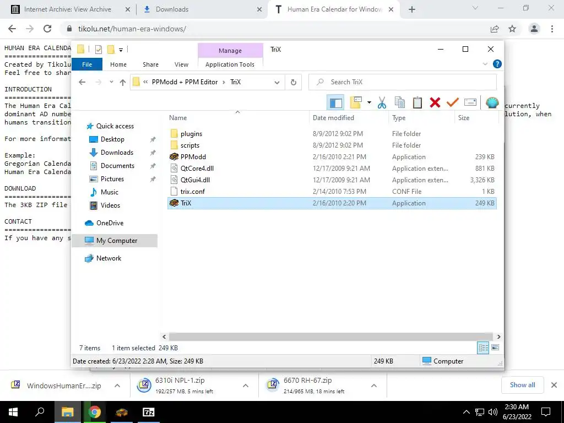
Task: Switch to the Home ribbon tab
Action: pyautogui.click(x=118, y=64)
